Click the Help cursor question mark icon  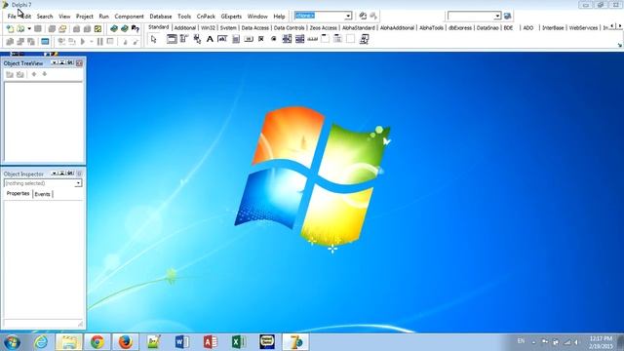coord(136,29)
